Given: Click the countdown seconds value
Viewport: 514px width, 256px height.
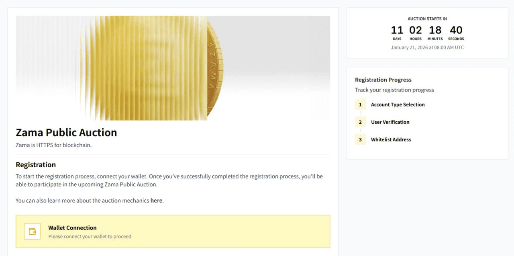Looking at the screenshot, I should [x=456, y=30].
